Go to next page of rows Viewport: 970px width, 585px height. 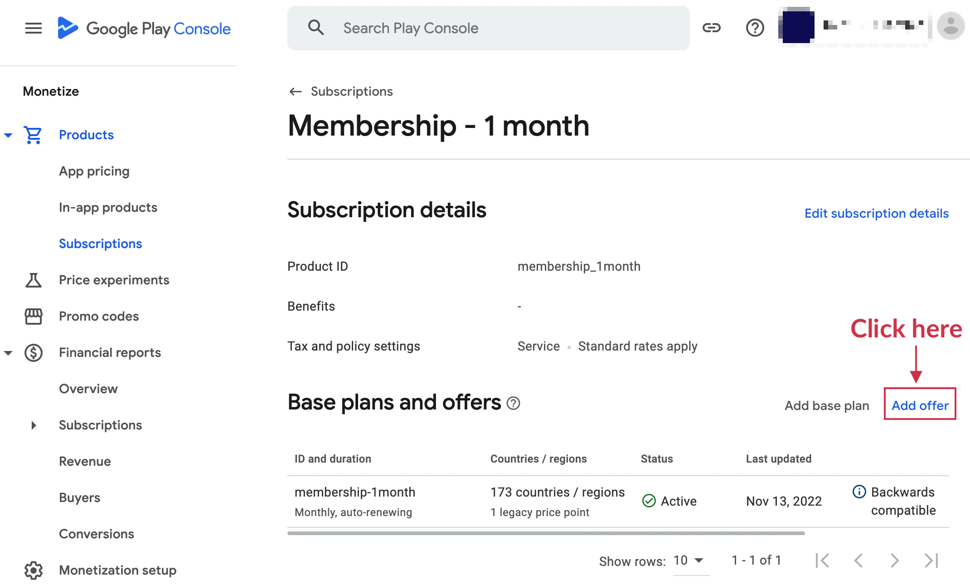[894, 561]
